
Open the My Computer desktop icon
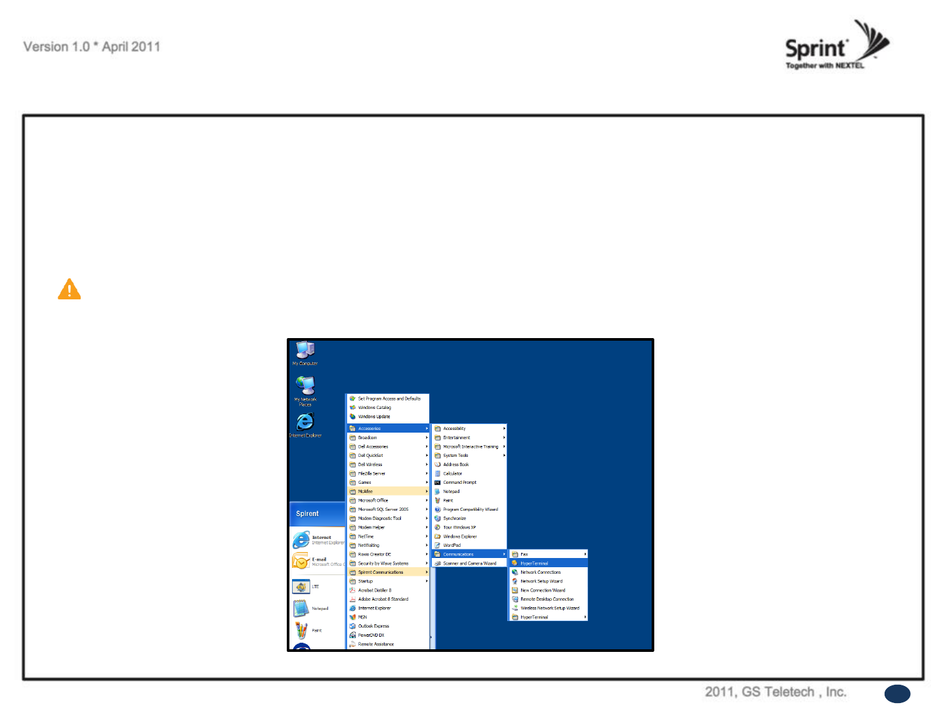[305, 353]
